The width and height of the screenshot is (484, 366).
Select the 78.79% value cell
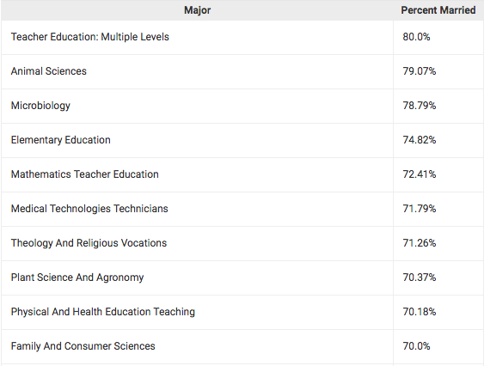(x=438, y=106)
